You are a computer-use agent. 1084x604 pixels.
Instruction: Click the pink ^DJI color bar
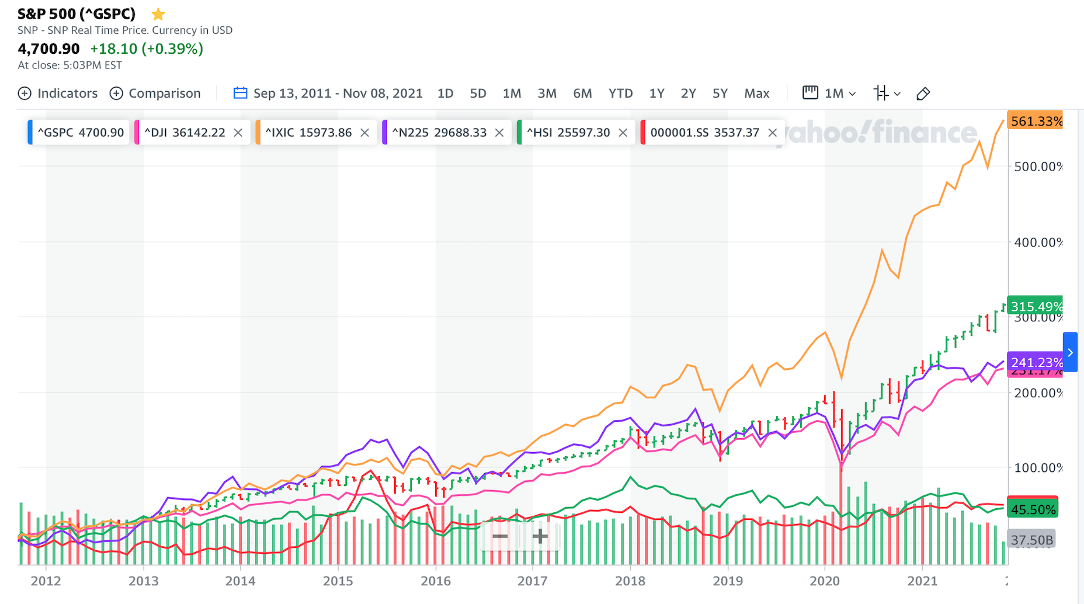137,133
